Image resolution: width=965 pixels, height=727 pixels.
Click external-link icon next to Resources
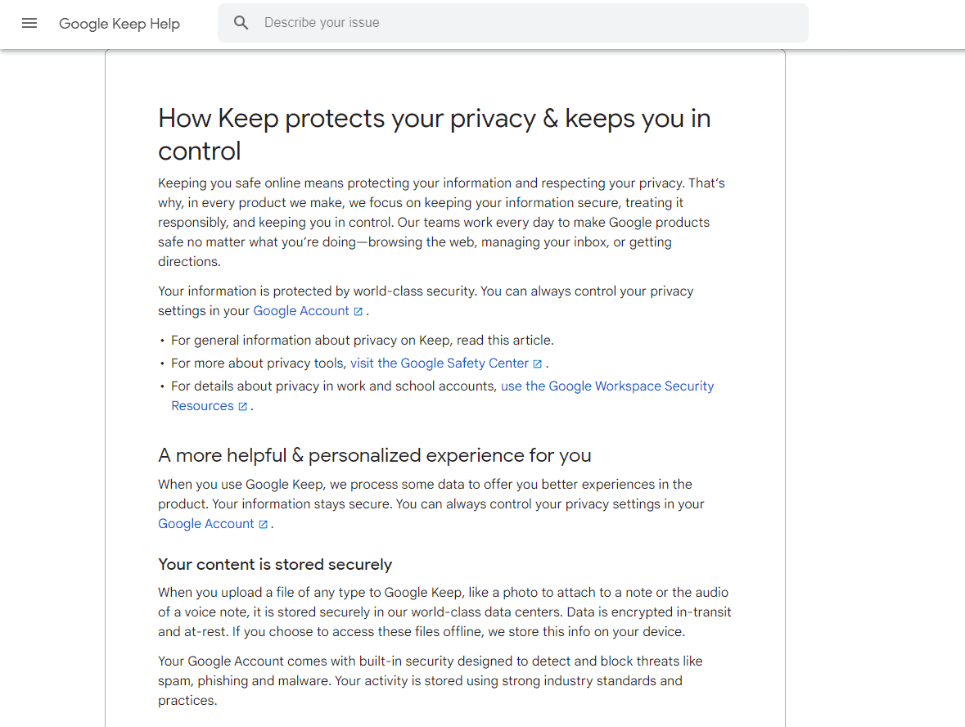tap(242, 406)
